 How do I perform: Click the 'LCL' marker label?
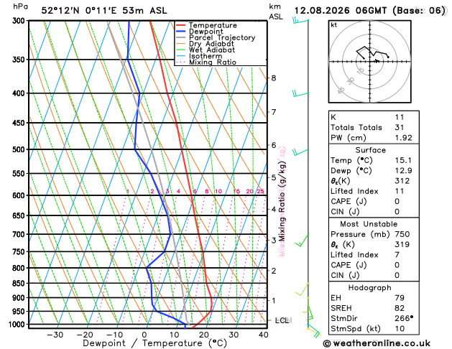point(282,320)
